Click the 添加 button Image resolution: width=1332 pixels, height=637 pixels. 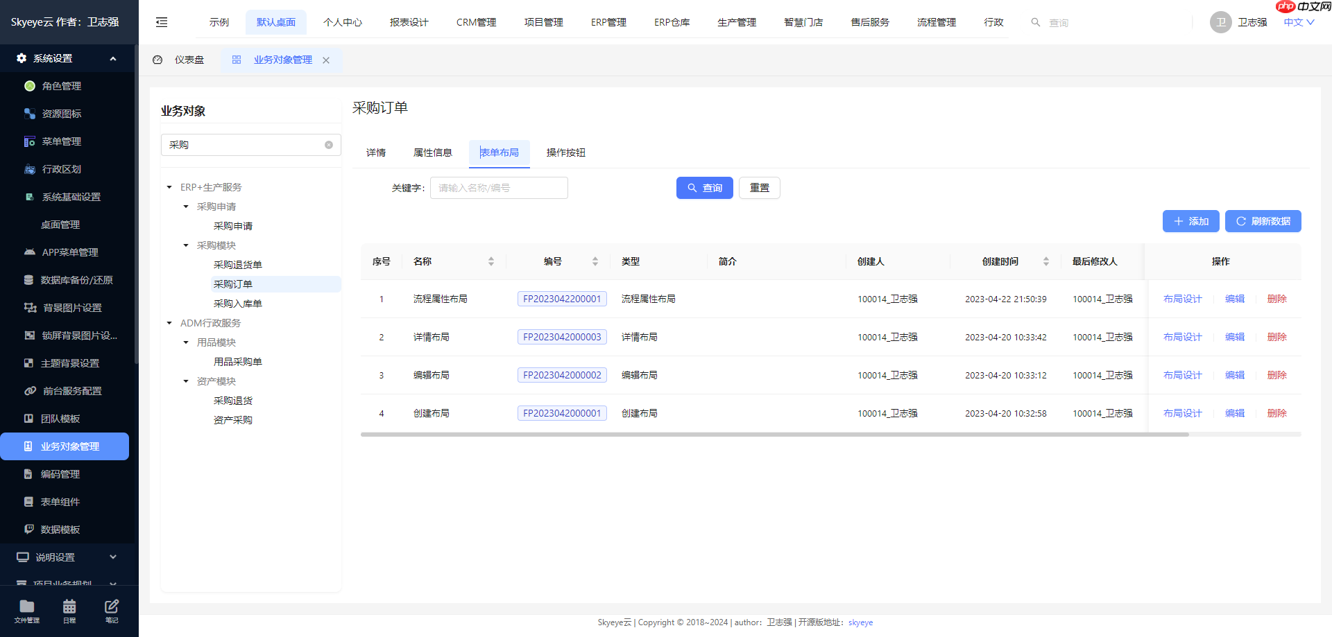[1190, 221]
